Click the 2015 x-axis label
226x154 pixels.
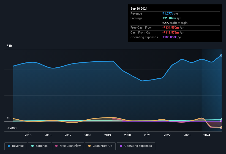click(x=28, y=135)
